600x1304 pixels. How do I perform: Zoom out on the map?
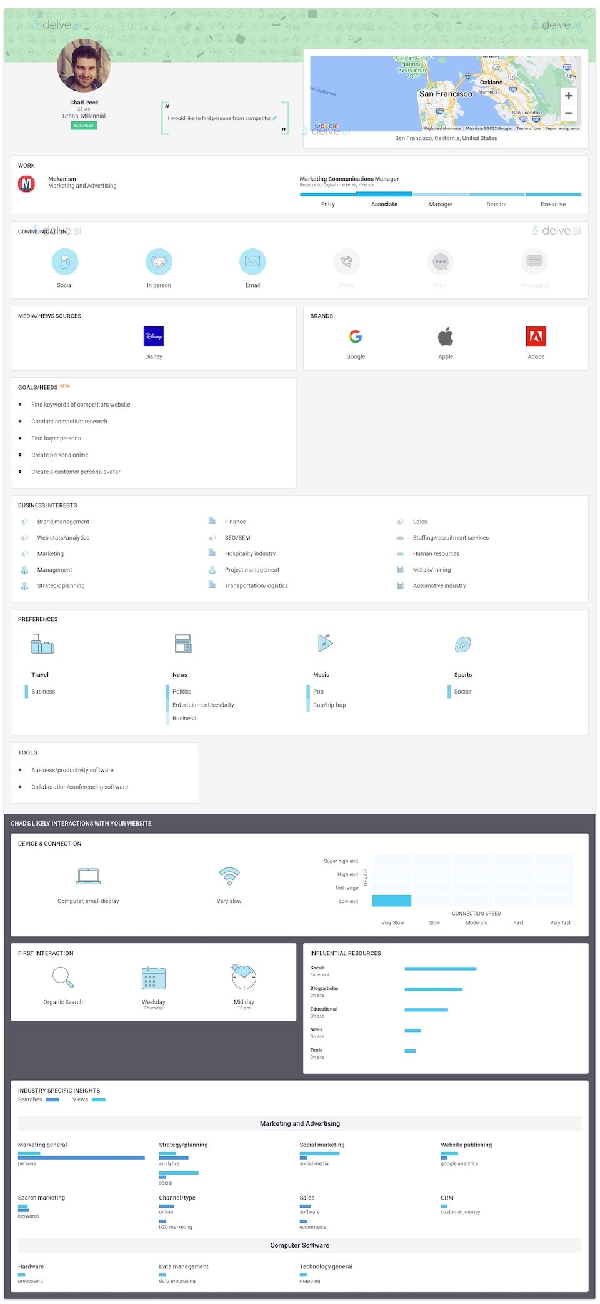(568, 113)
